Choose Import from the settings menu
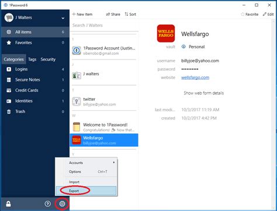This screenshot has height=211, width=277. 86,182
